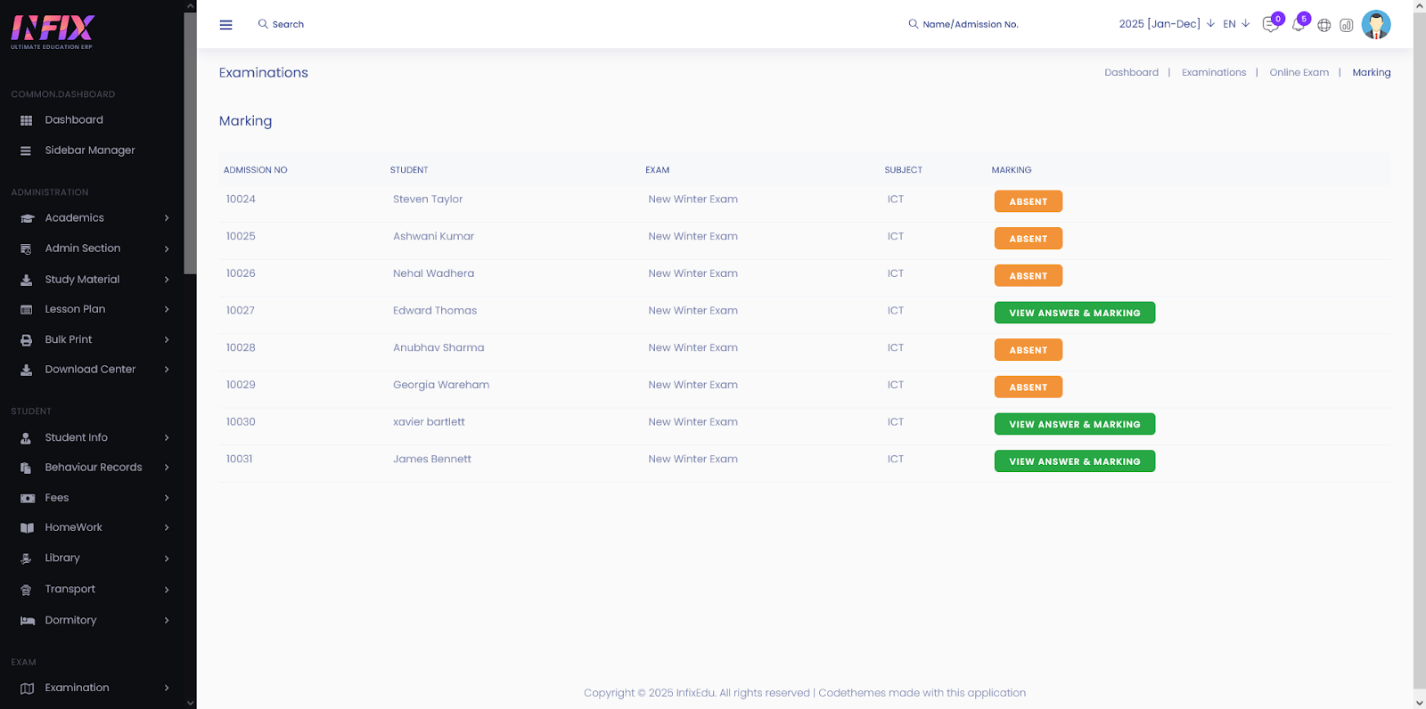
Task: Open Sidebar Manager menu item
Action: point(89,151)
